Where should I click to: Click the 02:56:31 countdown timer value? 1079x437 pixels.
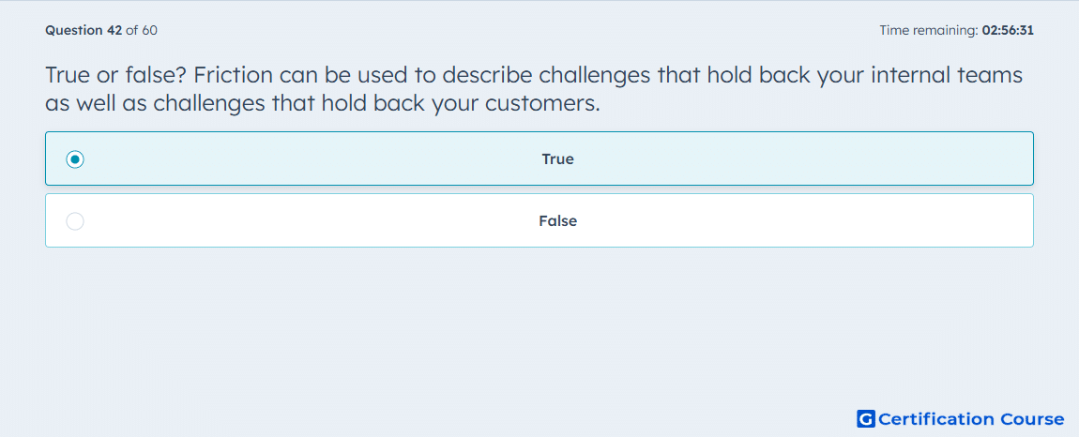[x=1008, y=30]
